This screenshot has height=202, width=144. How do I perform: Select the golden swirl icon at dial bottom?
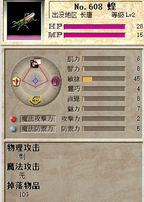tap(35, 100)
